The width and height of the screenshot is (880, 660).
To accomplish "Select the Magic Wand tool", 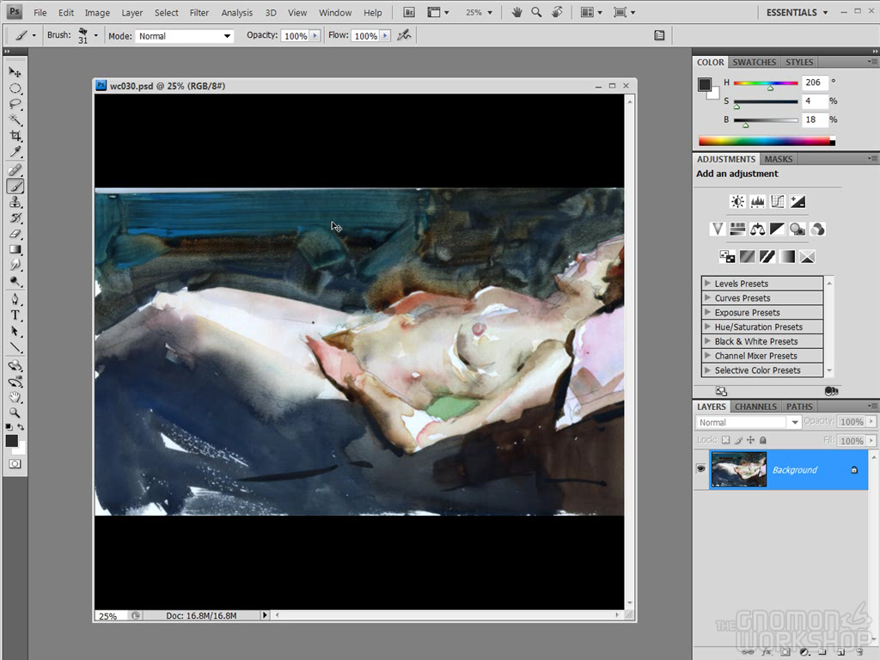I will point(15,119).
